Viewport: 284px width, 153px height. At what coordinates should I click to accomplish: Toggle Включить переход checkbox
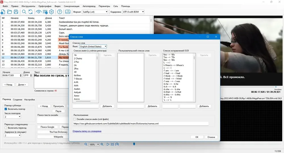click(x=6, y=128)
